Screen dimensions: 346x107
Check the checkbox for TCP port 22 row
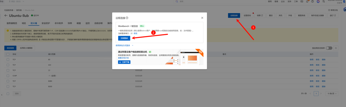coord(8,70)
